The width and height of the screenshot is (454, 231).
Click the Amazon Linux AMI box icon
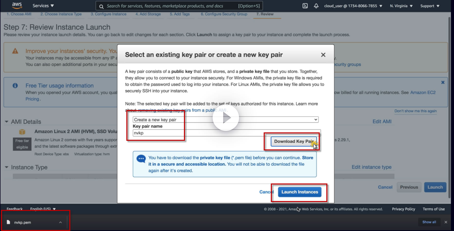point(22,132)
